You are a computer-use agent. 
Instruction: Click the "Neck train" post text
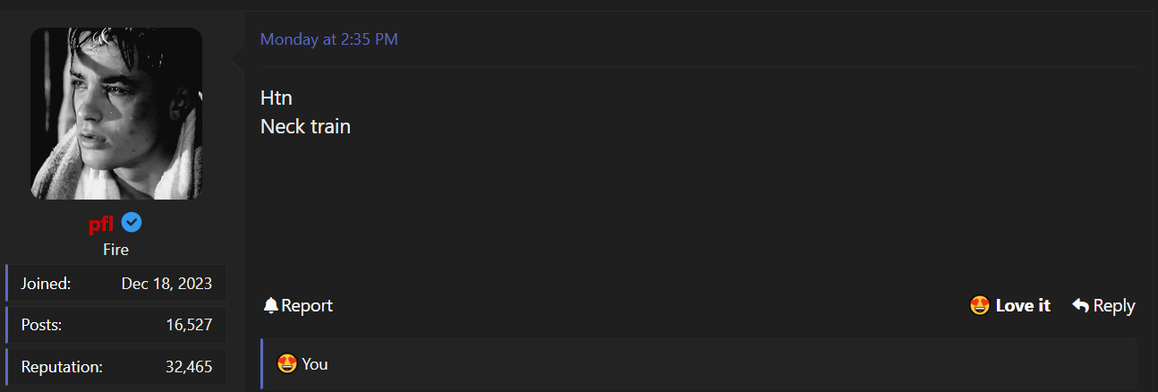click(305, 127)
